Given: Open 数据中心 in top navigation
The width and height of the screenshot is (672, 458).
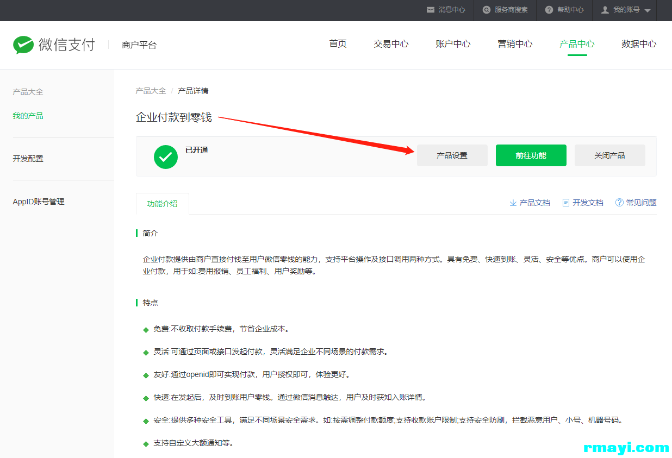Looking at the screenshot, I should coord(639,44).
